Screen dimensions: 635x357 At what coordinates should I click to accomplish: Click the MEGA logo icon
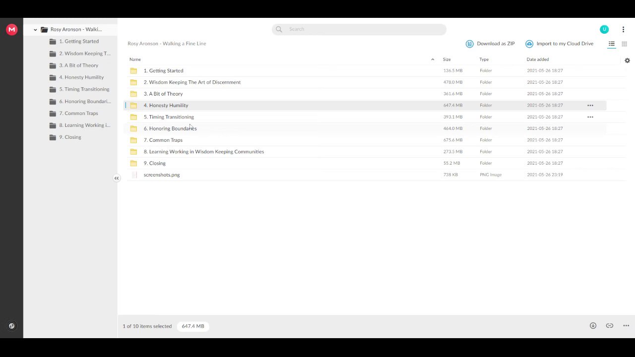pos(11,30)
